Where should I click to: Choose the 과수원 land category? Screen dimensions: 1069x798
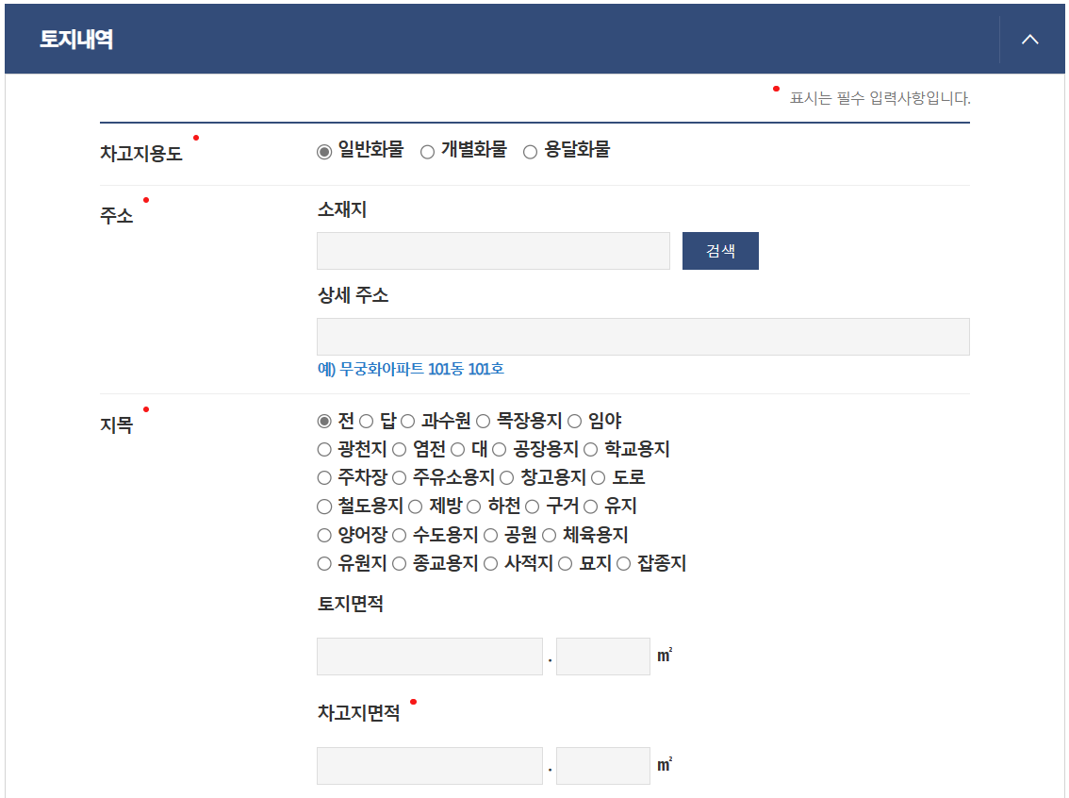tap(408, 421)
